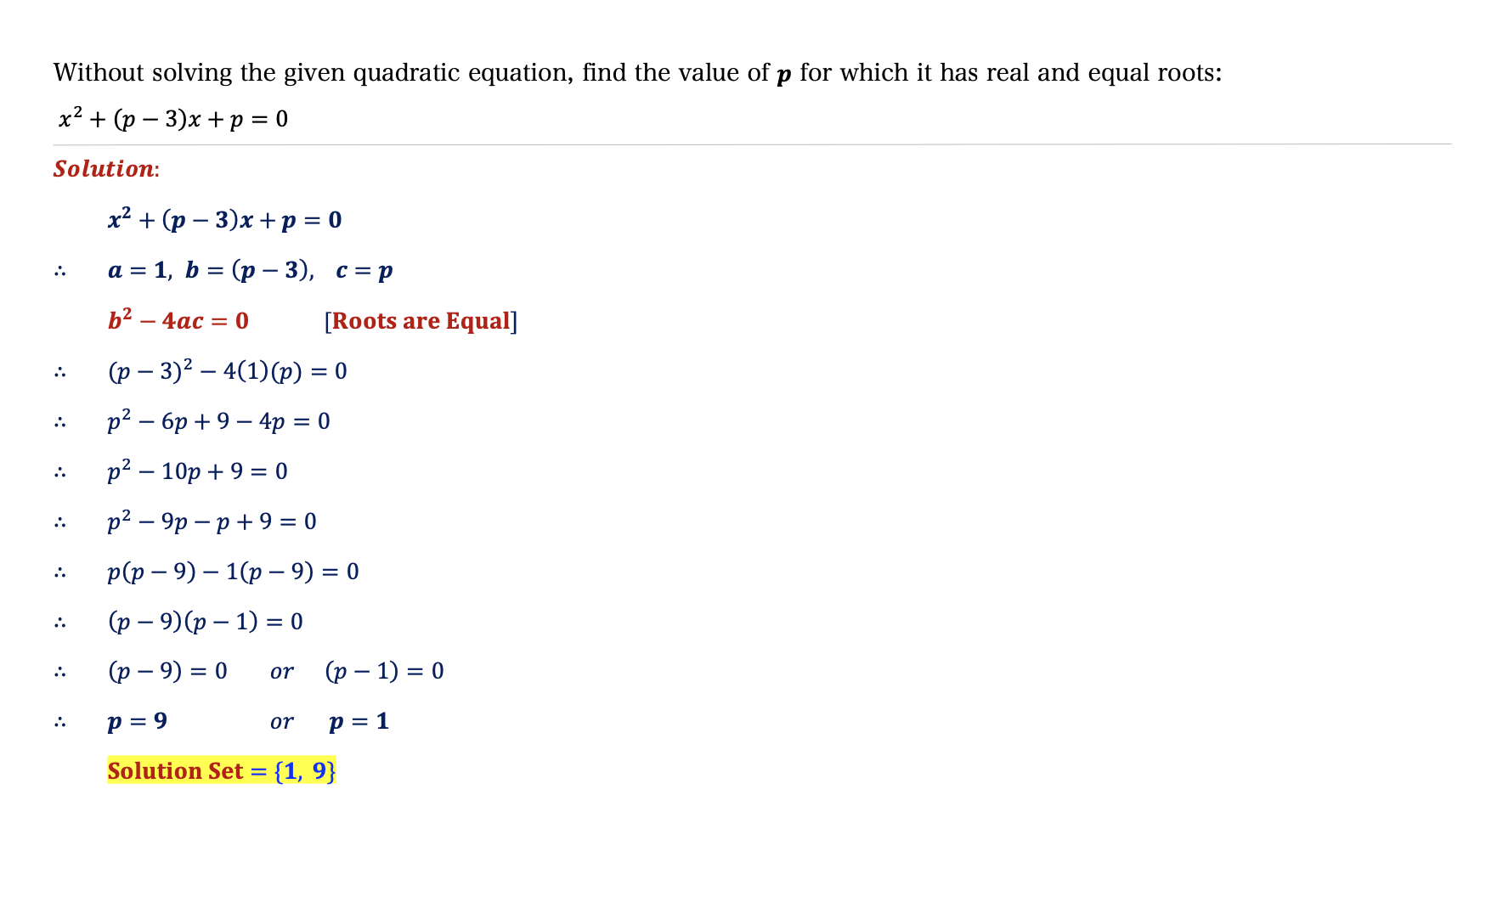Viewport: 1497px width, 902px height.
Task: Click the line (p − 3)² − 4(1)(p) = 0
Action: pyautogui.click(x=227, y=370)
